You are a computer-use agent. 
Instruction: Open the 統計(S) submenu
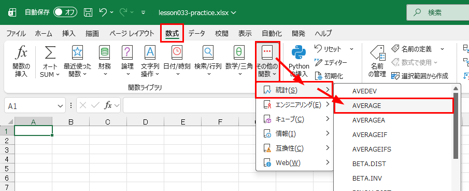(294, 90)
